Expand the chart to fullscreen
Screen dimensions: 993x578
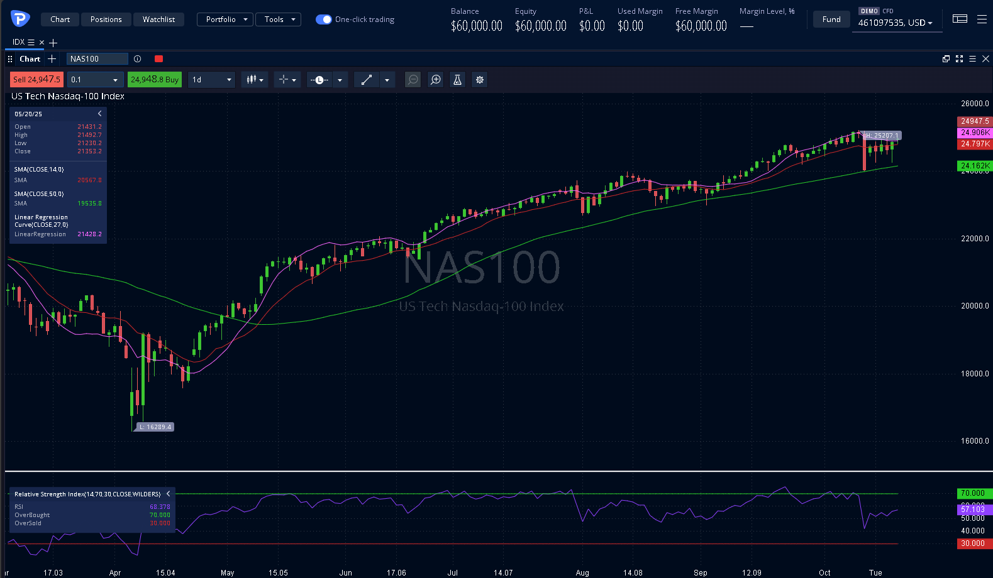tap(959, 58)
